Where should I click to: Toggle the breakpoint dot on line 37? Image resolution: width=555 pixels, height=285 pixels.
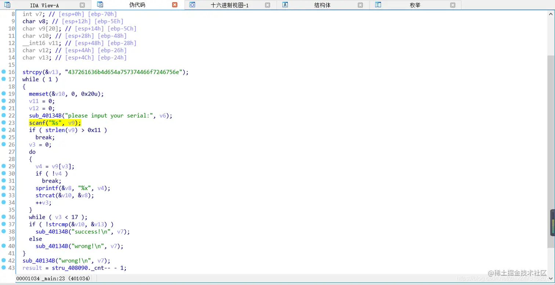click(4, 224)
